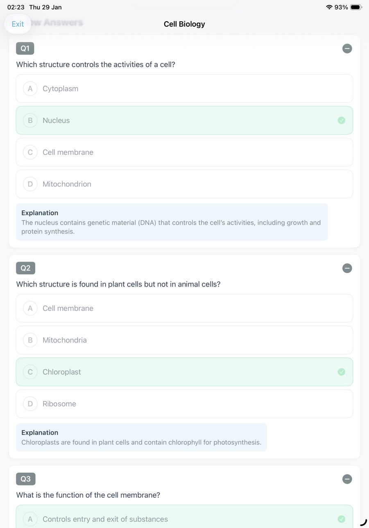The image size is (369, 528).
Task: Collapse question Q1 with minus icon
Action: coord(347,49)
